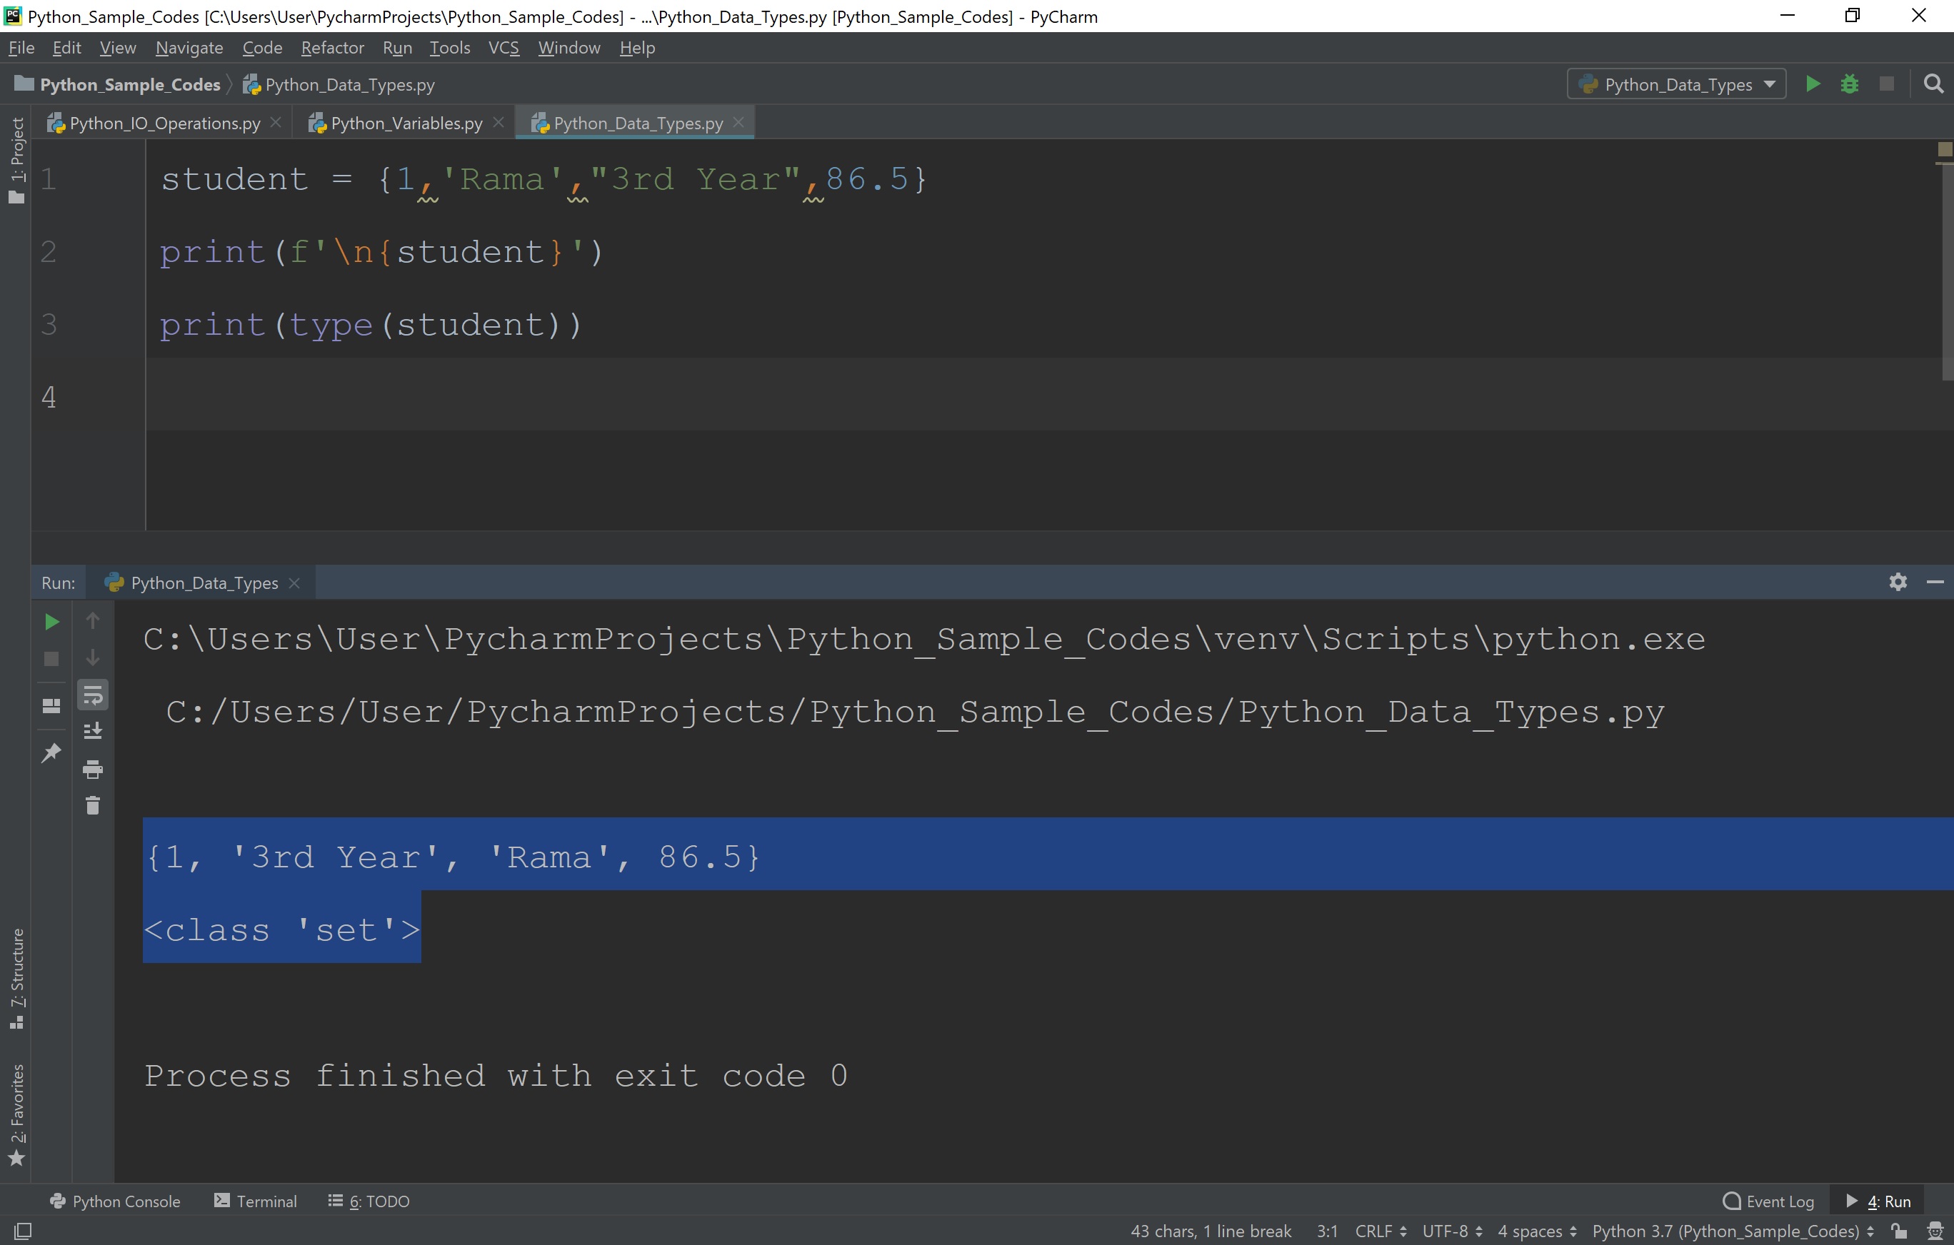Open Search Everywhere magnifier
This screenshot has width=1954, height=1245.
[x=1935, y=84]
